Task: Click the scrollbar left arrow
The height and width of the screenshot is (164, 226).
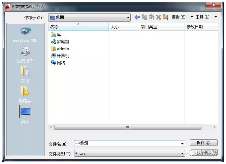Action: click(51, 127)
